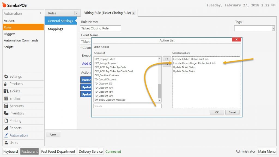
Task: Open Automation Commands menu item
Action: [x=21, y=40]
